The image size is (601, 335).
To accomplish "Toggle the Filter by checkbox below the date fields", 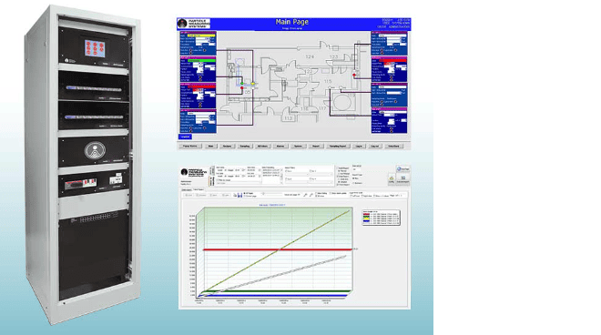I will [218, 180].
